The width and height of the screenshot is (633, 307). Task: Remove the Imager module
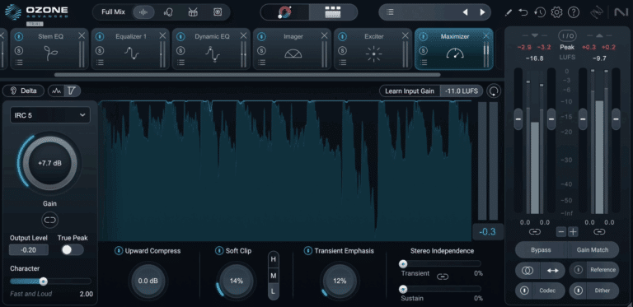click(325, 36)
